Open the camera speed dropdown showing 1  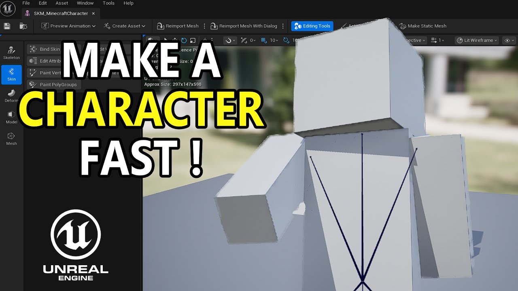[x=437, y=40]
